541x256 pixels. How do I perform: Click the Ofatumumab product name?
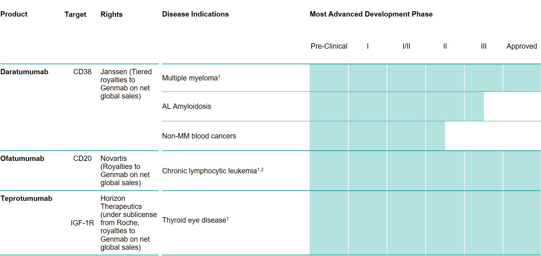pos(22,159)
